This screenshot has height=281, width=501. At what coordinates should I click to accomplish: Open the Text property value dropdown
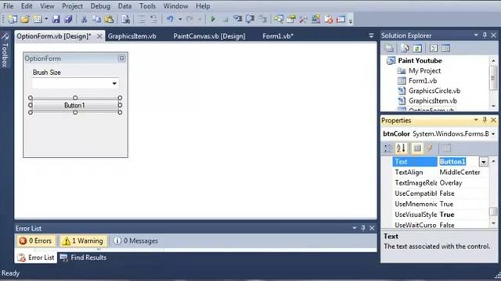pyautogui.click(x=484, y=162)
